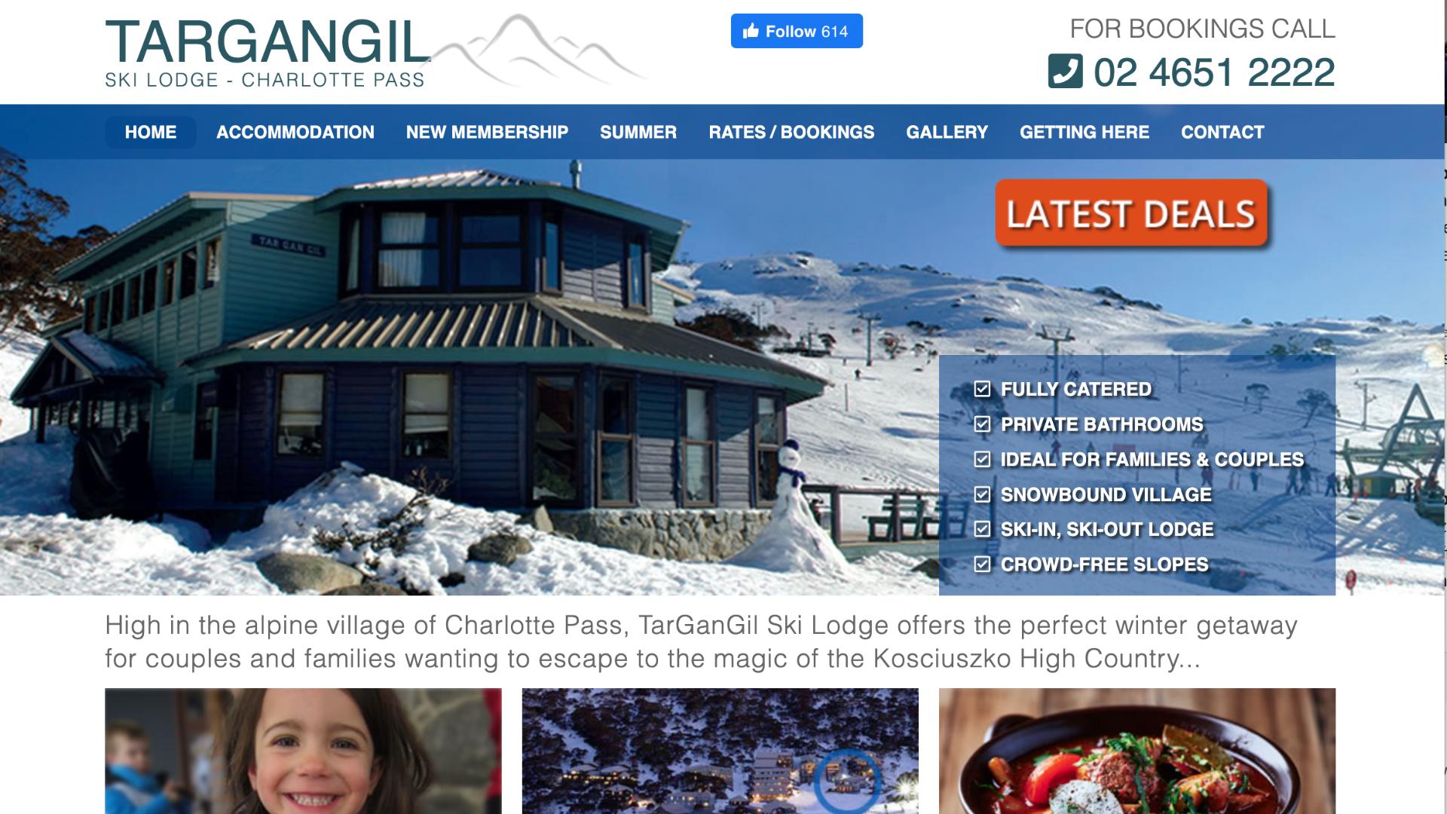
Task: Select the Gallery navigation tab
Action: pyautogui.click(x=947, y=132)
